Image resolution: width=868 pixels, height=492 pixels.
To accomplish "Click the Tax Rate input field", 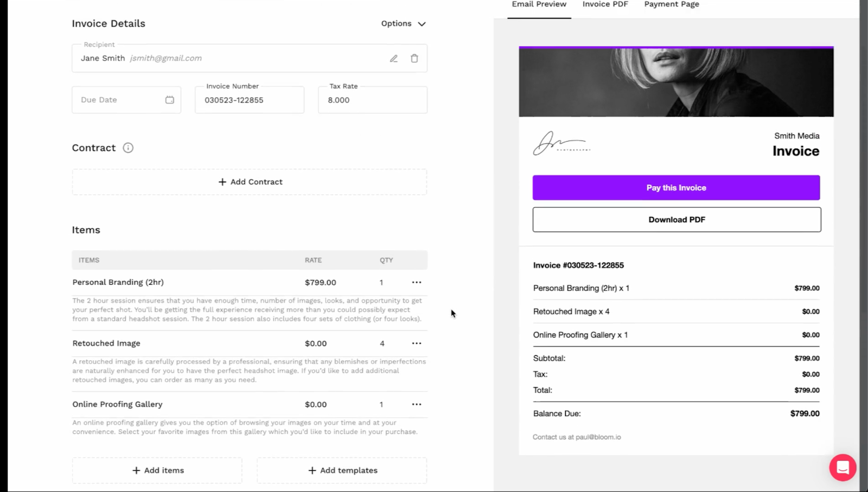I will pos(373,100).
